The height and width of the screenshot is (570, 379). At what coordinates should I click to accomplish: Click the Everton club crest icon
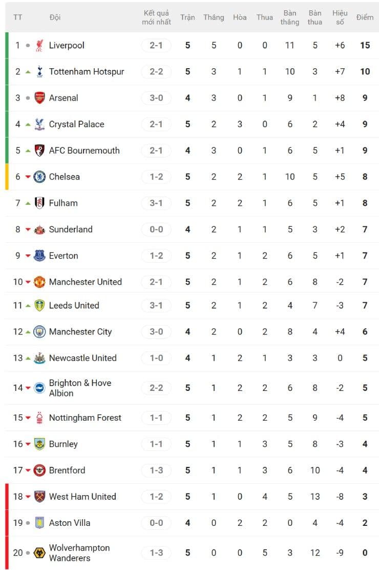(39, 256)
